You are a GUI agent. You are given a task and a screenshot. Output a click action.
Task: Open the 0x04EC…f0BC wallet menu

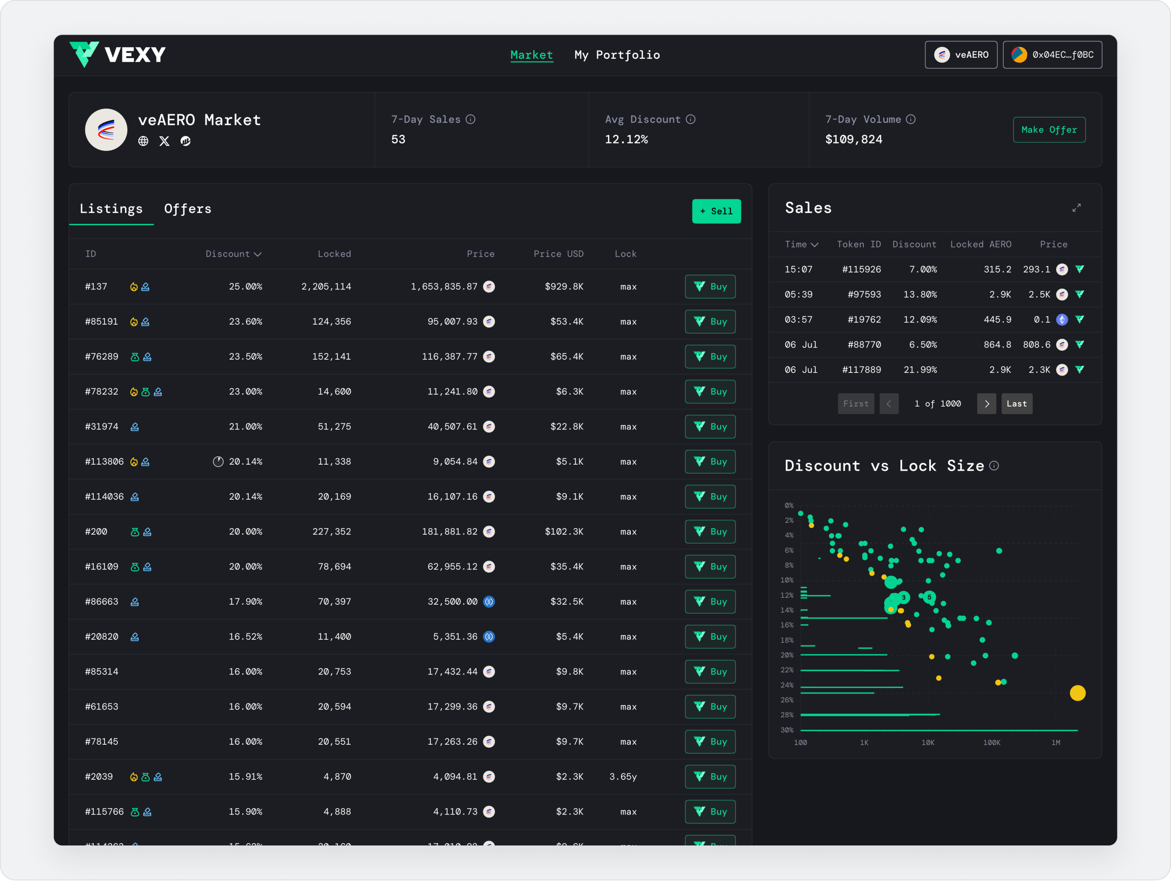click(x=1052, y=55)
